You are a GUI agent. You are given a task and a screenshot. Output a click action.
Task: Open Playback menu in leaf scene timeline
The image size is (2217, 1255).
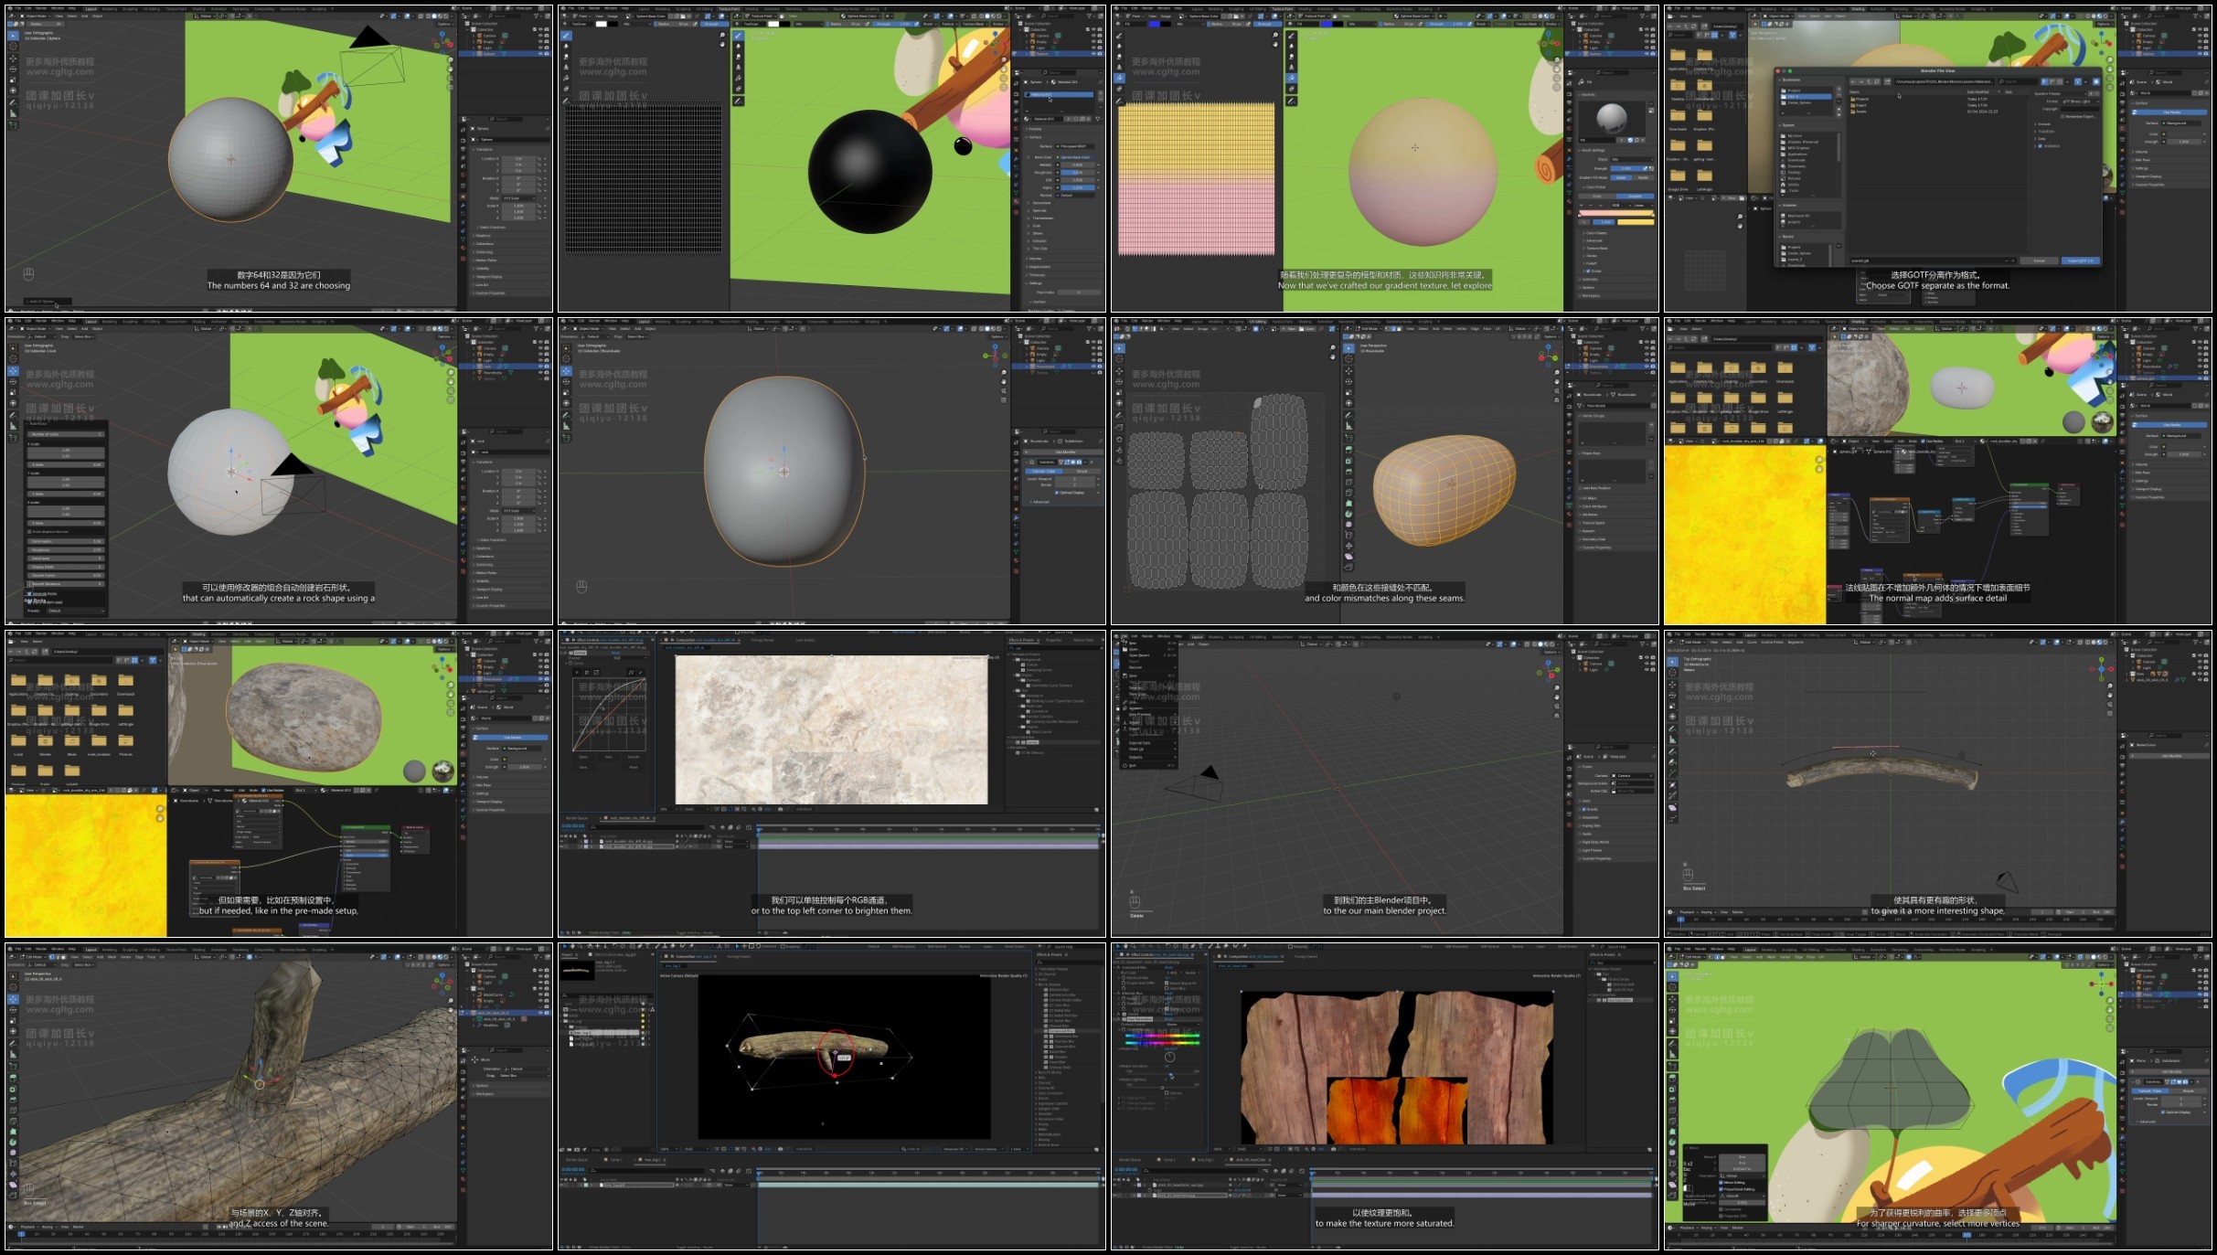point(1687,1228)
